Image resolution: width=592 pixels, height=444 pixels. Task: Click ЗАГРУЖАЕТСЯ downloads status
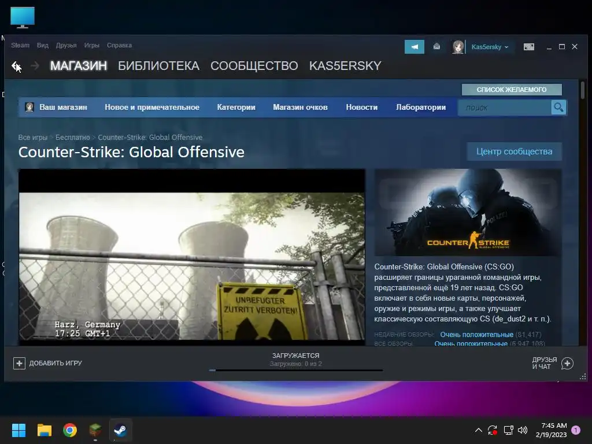coord(295,356)
